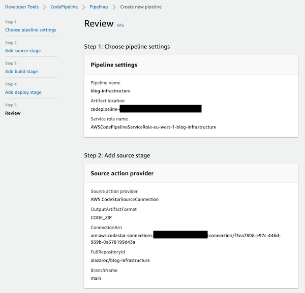Go to the CodePipeline breadcrumb link
305x293 pixels.
point(64,7)
